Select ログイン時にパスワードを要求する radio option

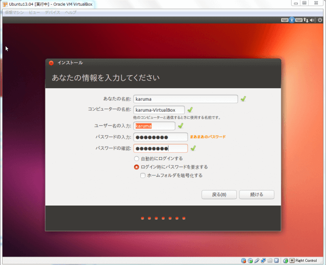(x=136, y=167)
